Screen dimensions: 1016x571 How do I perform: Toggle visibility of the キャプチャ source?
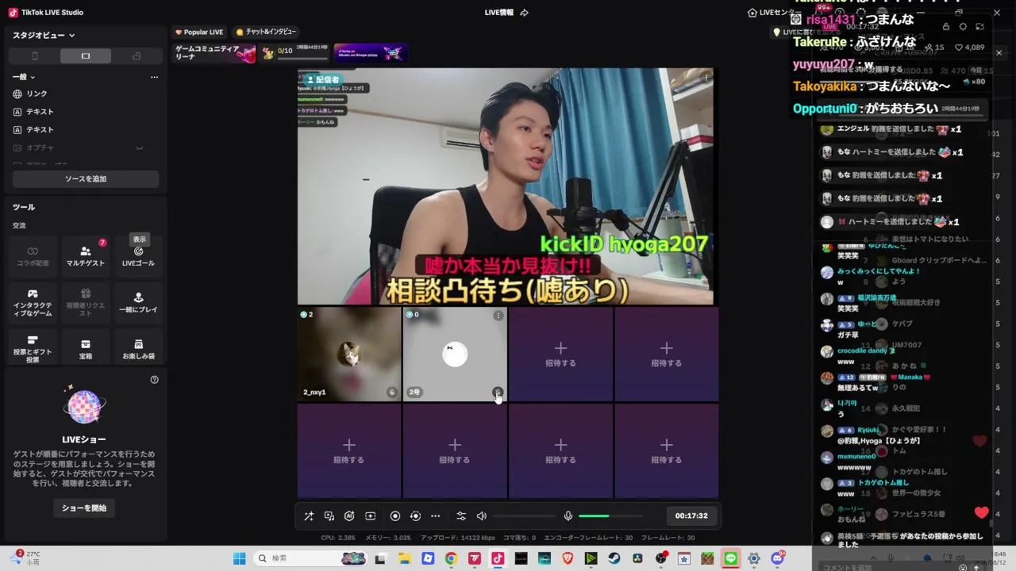click(x=140, y=148)
